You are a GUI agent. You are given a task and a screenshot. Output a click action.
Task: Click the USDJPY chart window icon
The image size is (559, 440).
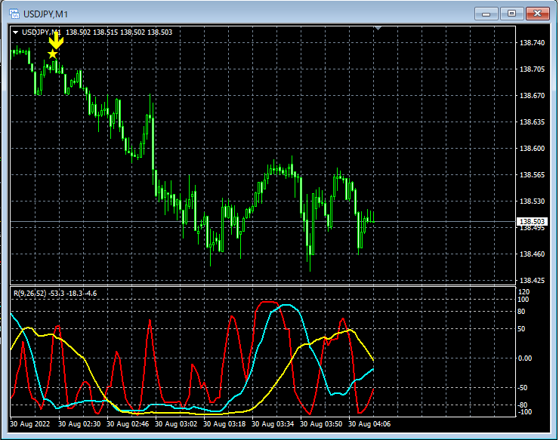click(14, 14)
